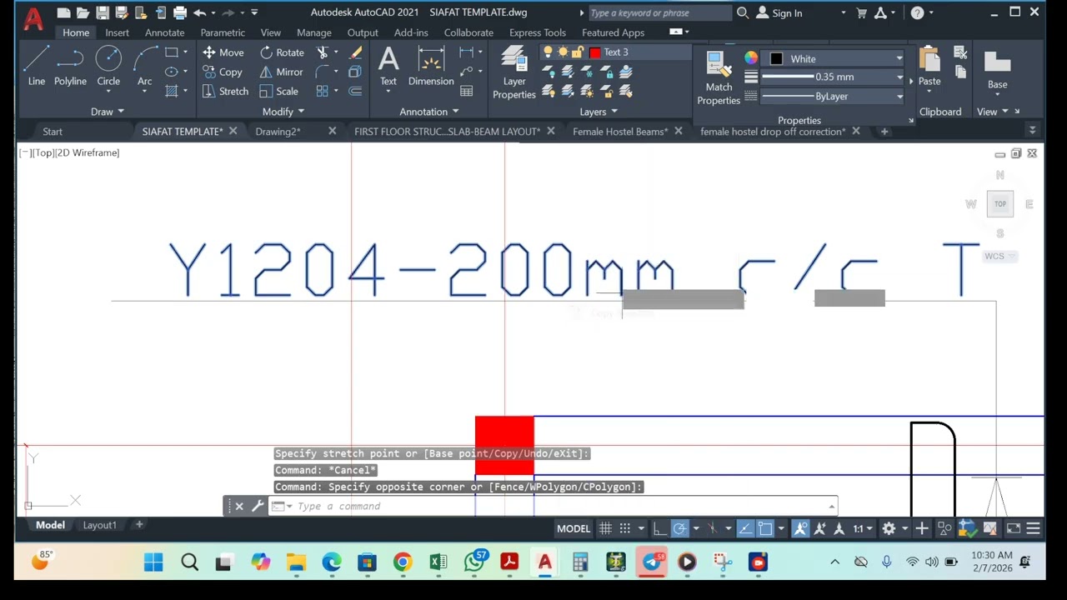The height and width of the screenshot is (600, 1067).
Task: Open the 0.35 mm lineweight dropdown
Action: point(899,77)
